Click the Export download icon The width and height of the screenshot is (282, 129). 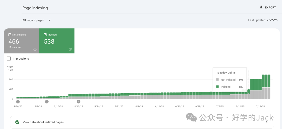click(261, 8)
